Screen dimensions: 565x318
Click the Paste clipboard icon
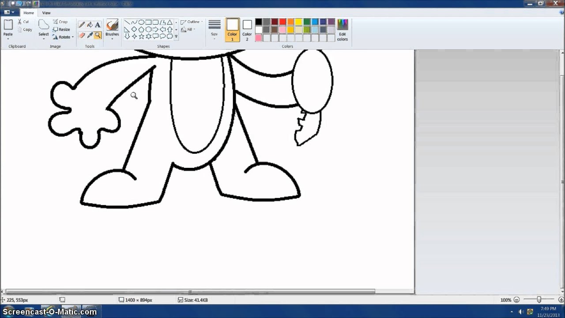tap(8, 25)
